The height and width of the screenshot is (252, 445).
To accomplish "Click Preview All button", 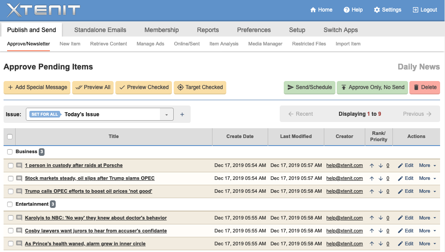I will (x=93, y=87).
